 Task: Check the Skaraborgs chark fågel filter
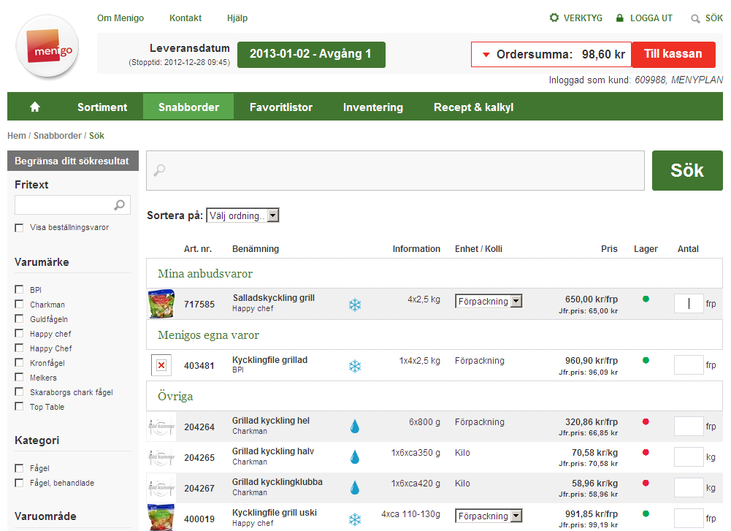19,391
